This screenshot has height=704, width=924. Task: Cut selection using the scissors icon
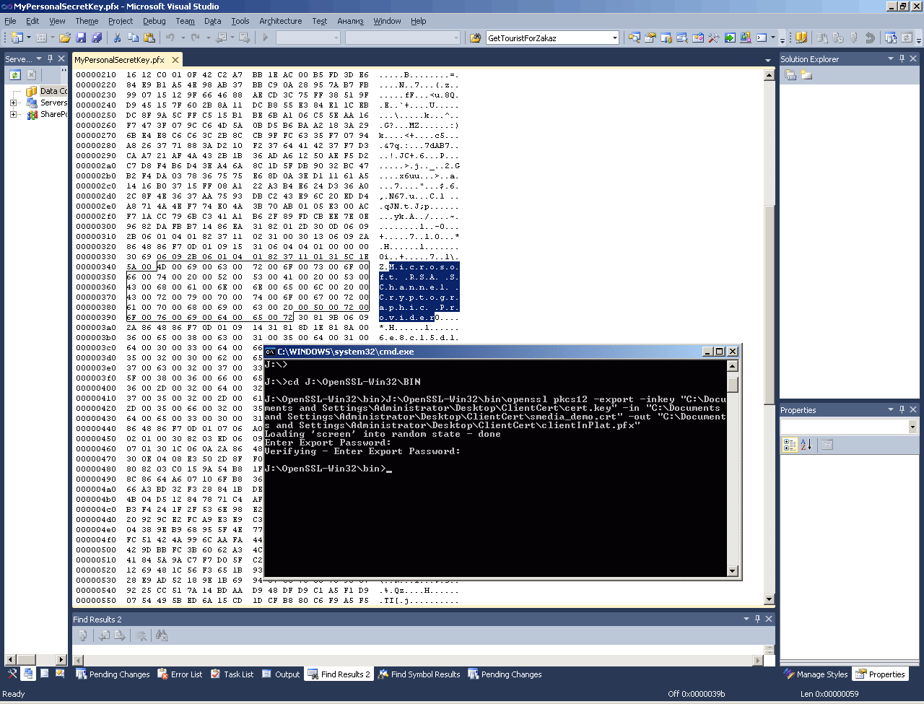(118, 38)
